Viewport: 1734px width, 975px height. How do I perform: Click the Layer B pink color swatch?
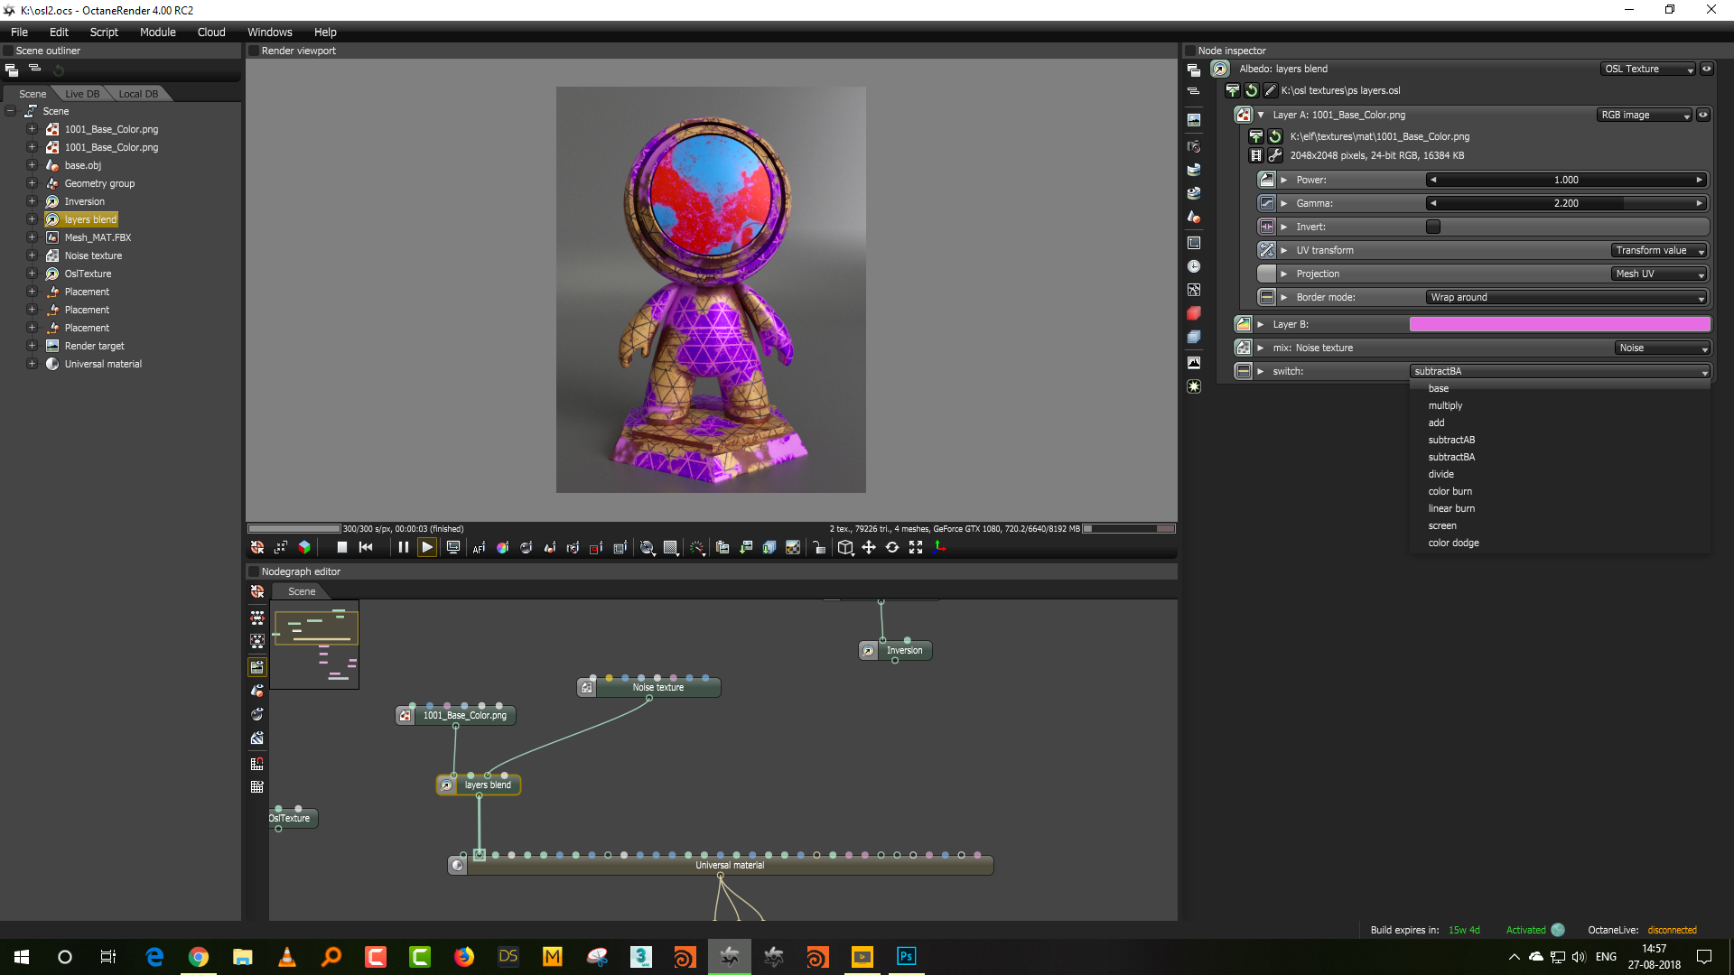(x=1559, y=324)
